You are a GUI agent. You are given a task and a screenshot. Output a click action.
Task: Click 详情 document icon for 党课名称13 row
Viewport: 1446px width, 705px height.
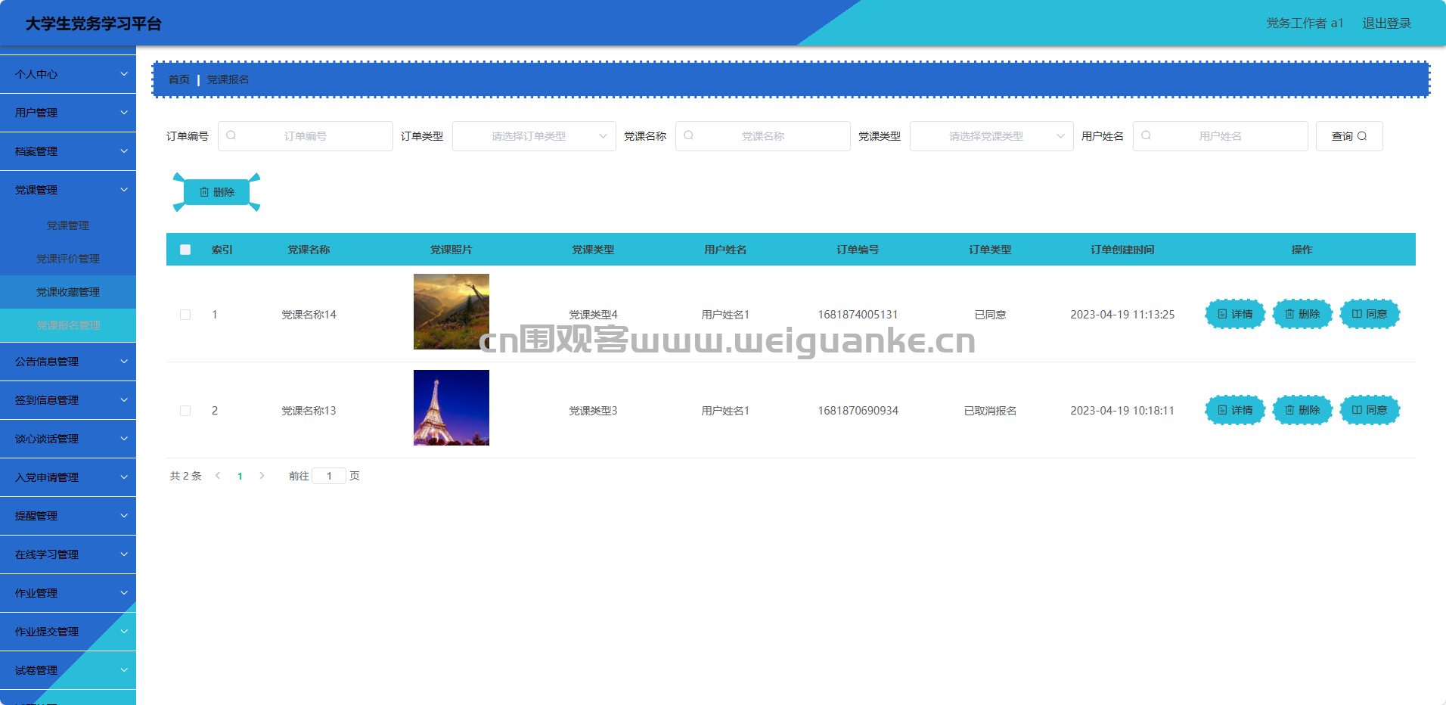coord(1222,410)
